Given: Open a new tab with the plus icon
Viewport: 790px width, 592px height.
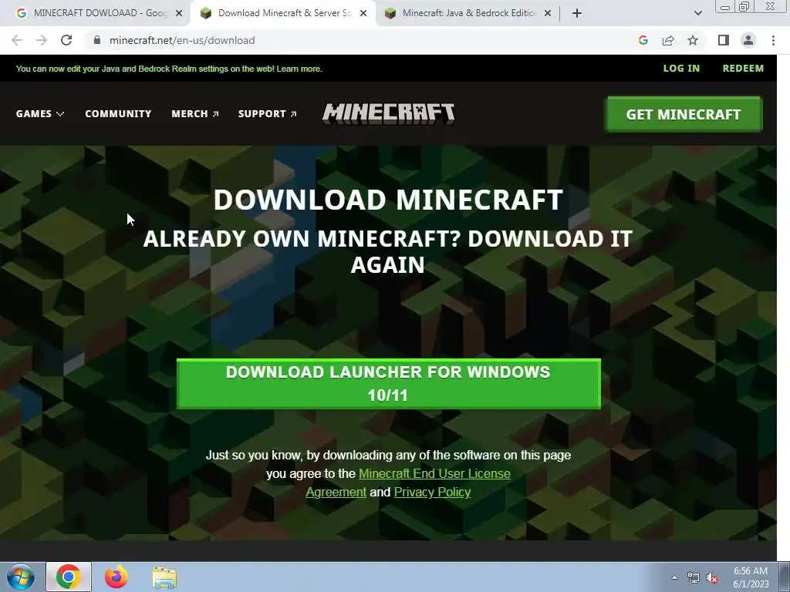Looking at the screenshot, I should tap(577, 13).
